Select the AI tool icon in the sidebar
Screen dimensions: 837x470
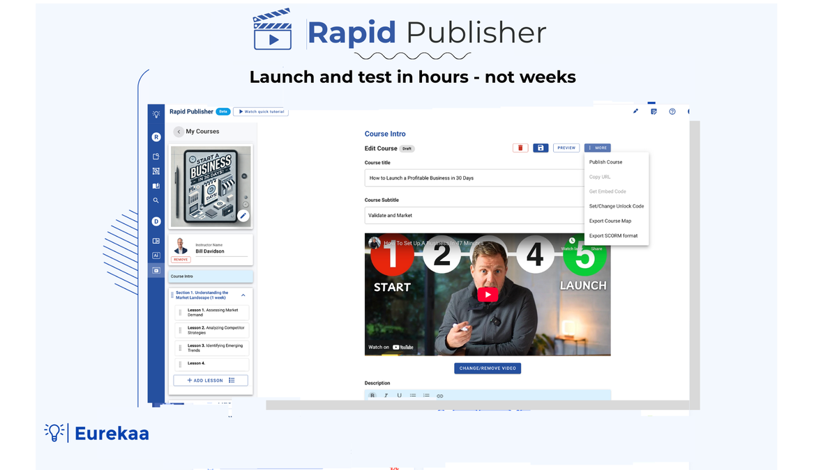coord(156,255)
